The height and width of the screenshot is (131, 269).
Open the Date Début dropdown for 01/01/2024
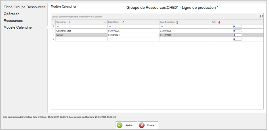tap(157, 35)
